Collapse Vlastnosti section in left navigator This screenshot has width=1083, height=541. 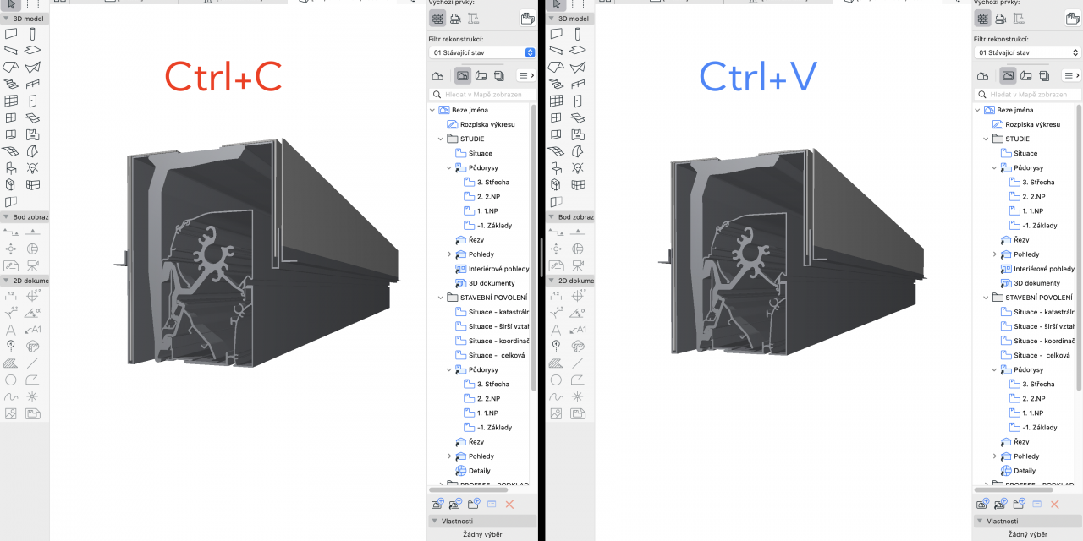click(x=434, y=522)
